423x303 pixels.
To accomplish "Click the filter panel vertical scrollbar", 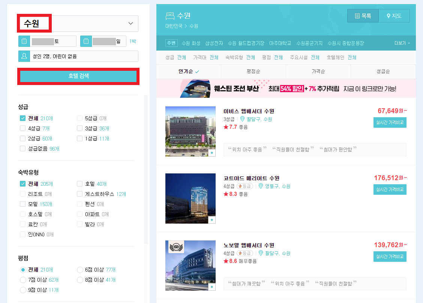I will tap(146, 169).
